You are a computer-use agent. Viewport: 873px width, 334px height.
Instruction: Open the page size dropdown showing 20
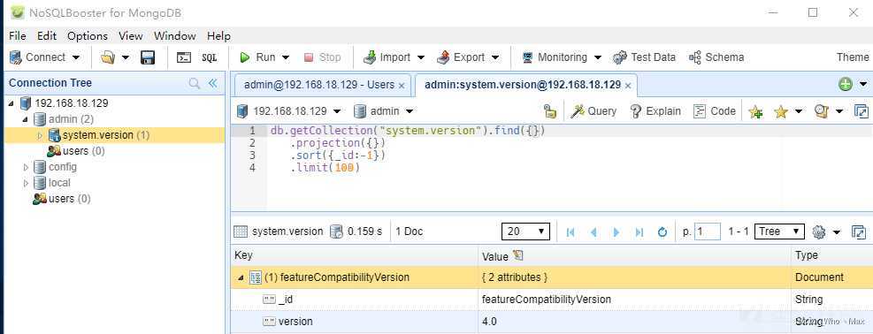point(525,232)
